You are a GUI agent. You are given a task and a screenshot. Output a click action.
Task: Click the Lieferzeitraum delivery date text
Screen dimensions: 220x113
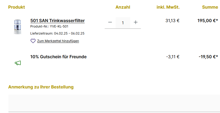[57, 33]
